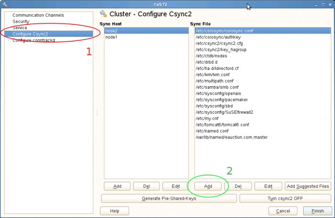This screenshot has width=335, height=218.
Task: Click Generate Pre-Shared-Keys button
Action: click(x=169, y=198)
